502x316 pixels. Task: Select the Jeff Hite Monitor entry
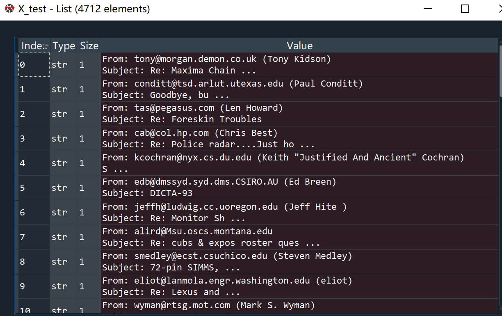(299, 212)
